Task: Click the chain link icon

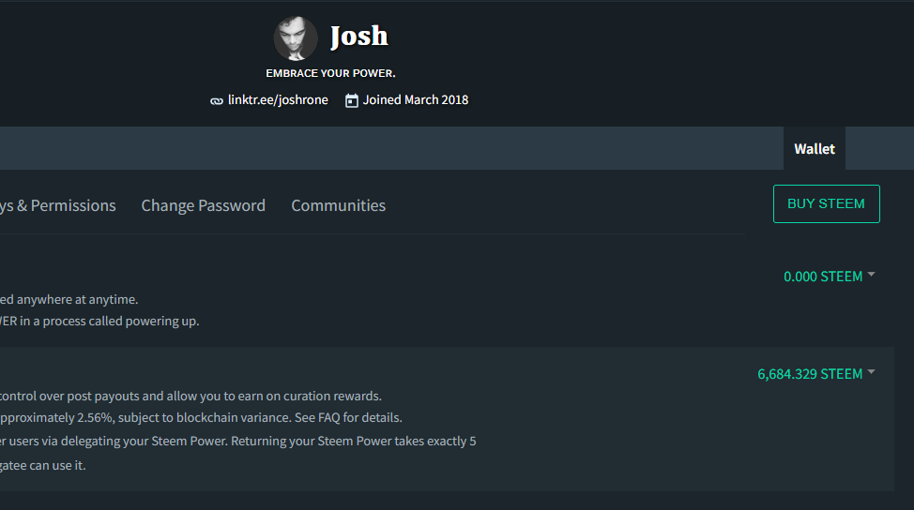Action: [217, 100]
